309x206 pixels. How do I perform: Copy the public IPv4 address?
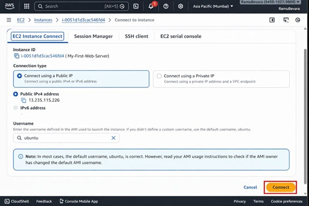click(x=24, y=100)
